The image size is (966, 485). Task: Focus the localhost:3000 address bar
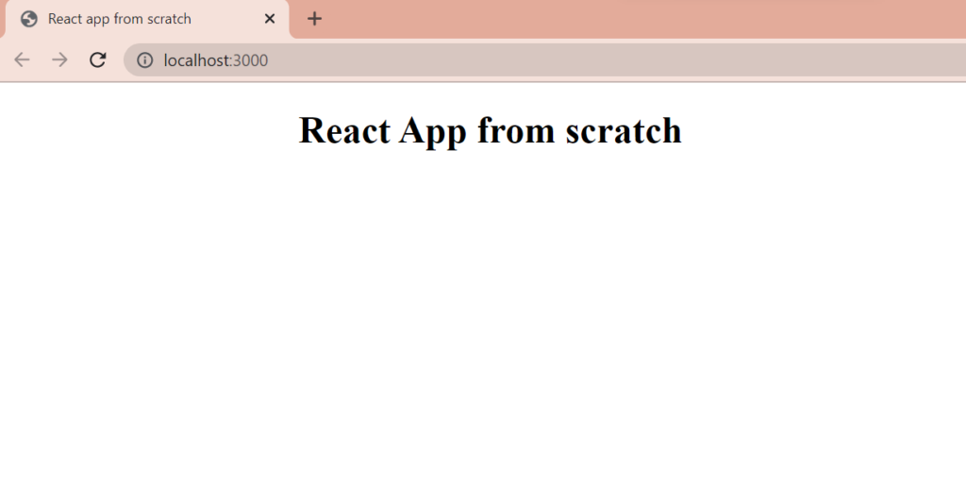coord(544,59)
